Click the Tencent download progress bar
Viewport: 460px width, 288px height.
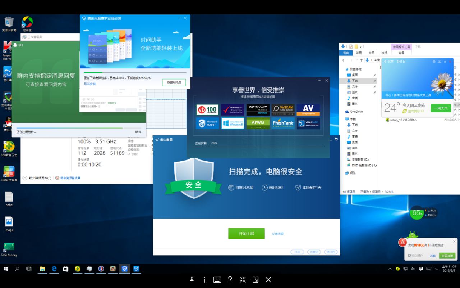(x=135, y=73)
